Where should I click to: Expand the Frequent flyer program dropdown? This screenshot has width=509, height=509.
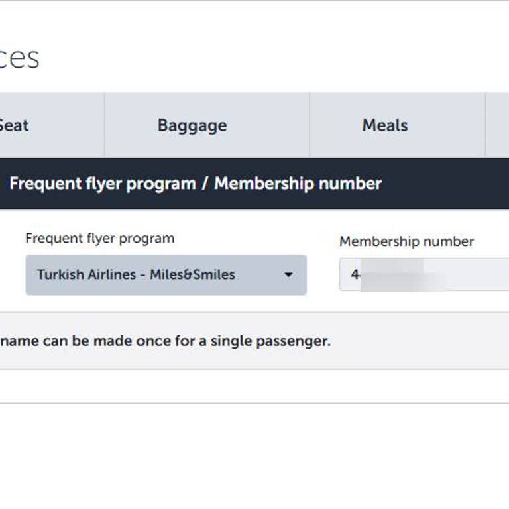(166, 274)
